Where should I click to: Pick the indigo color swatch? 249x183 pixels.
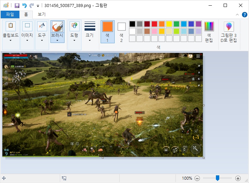point(191,24)
